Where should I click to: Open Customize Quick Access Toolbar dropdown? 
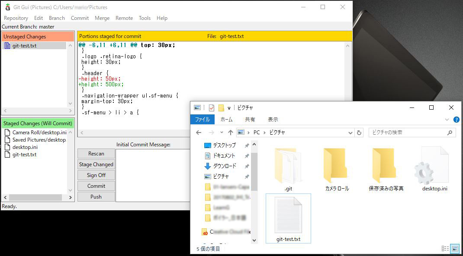[229, 108]
